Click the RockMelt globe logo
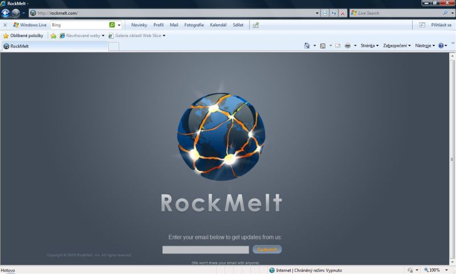 (221, 136)
